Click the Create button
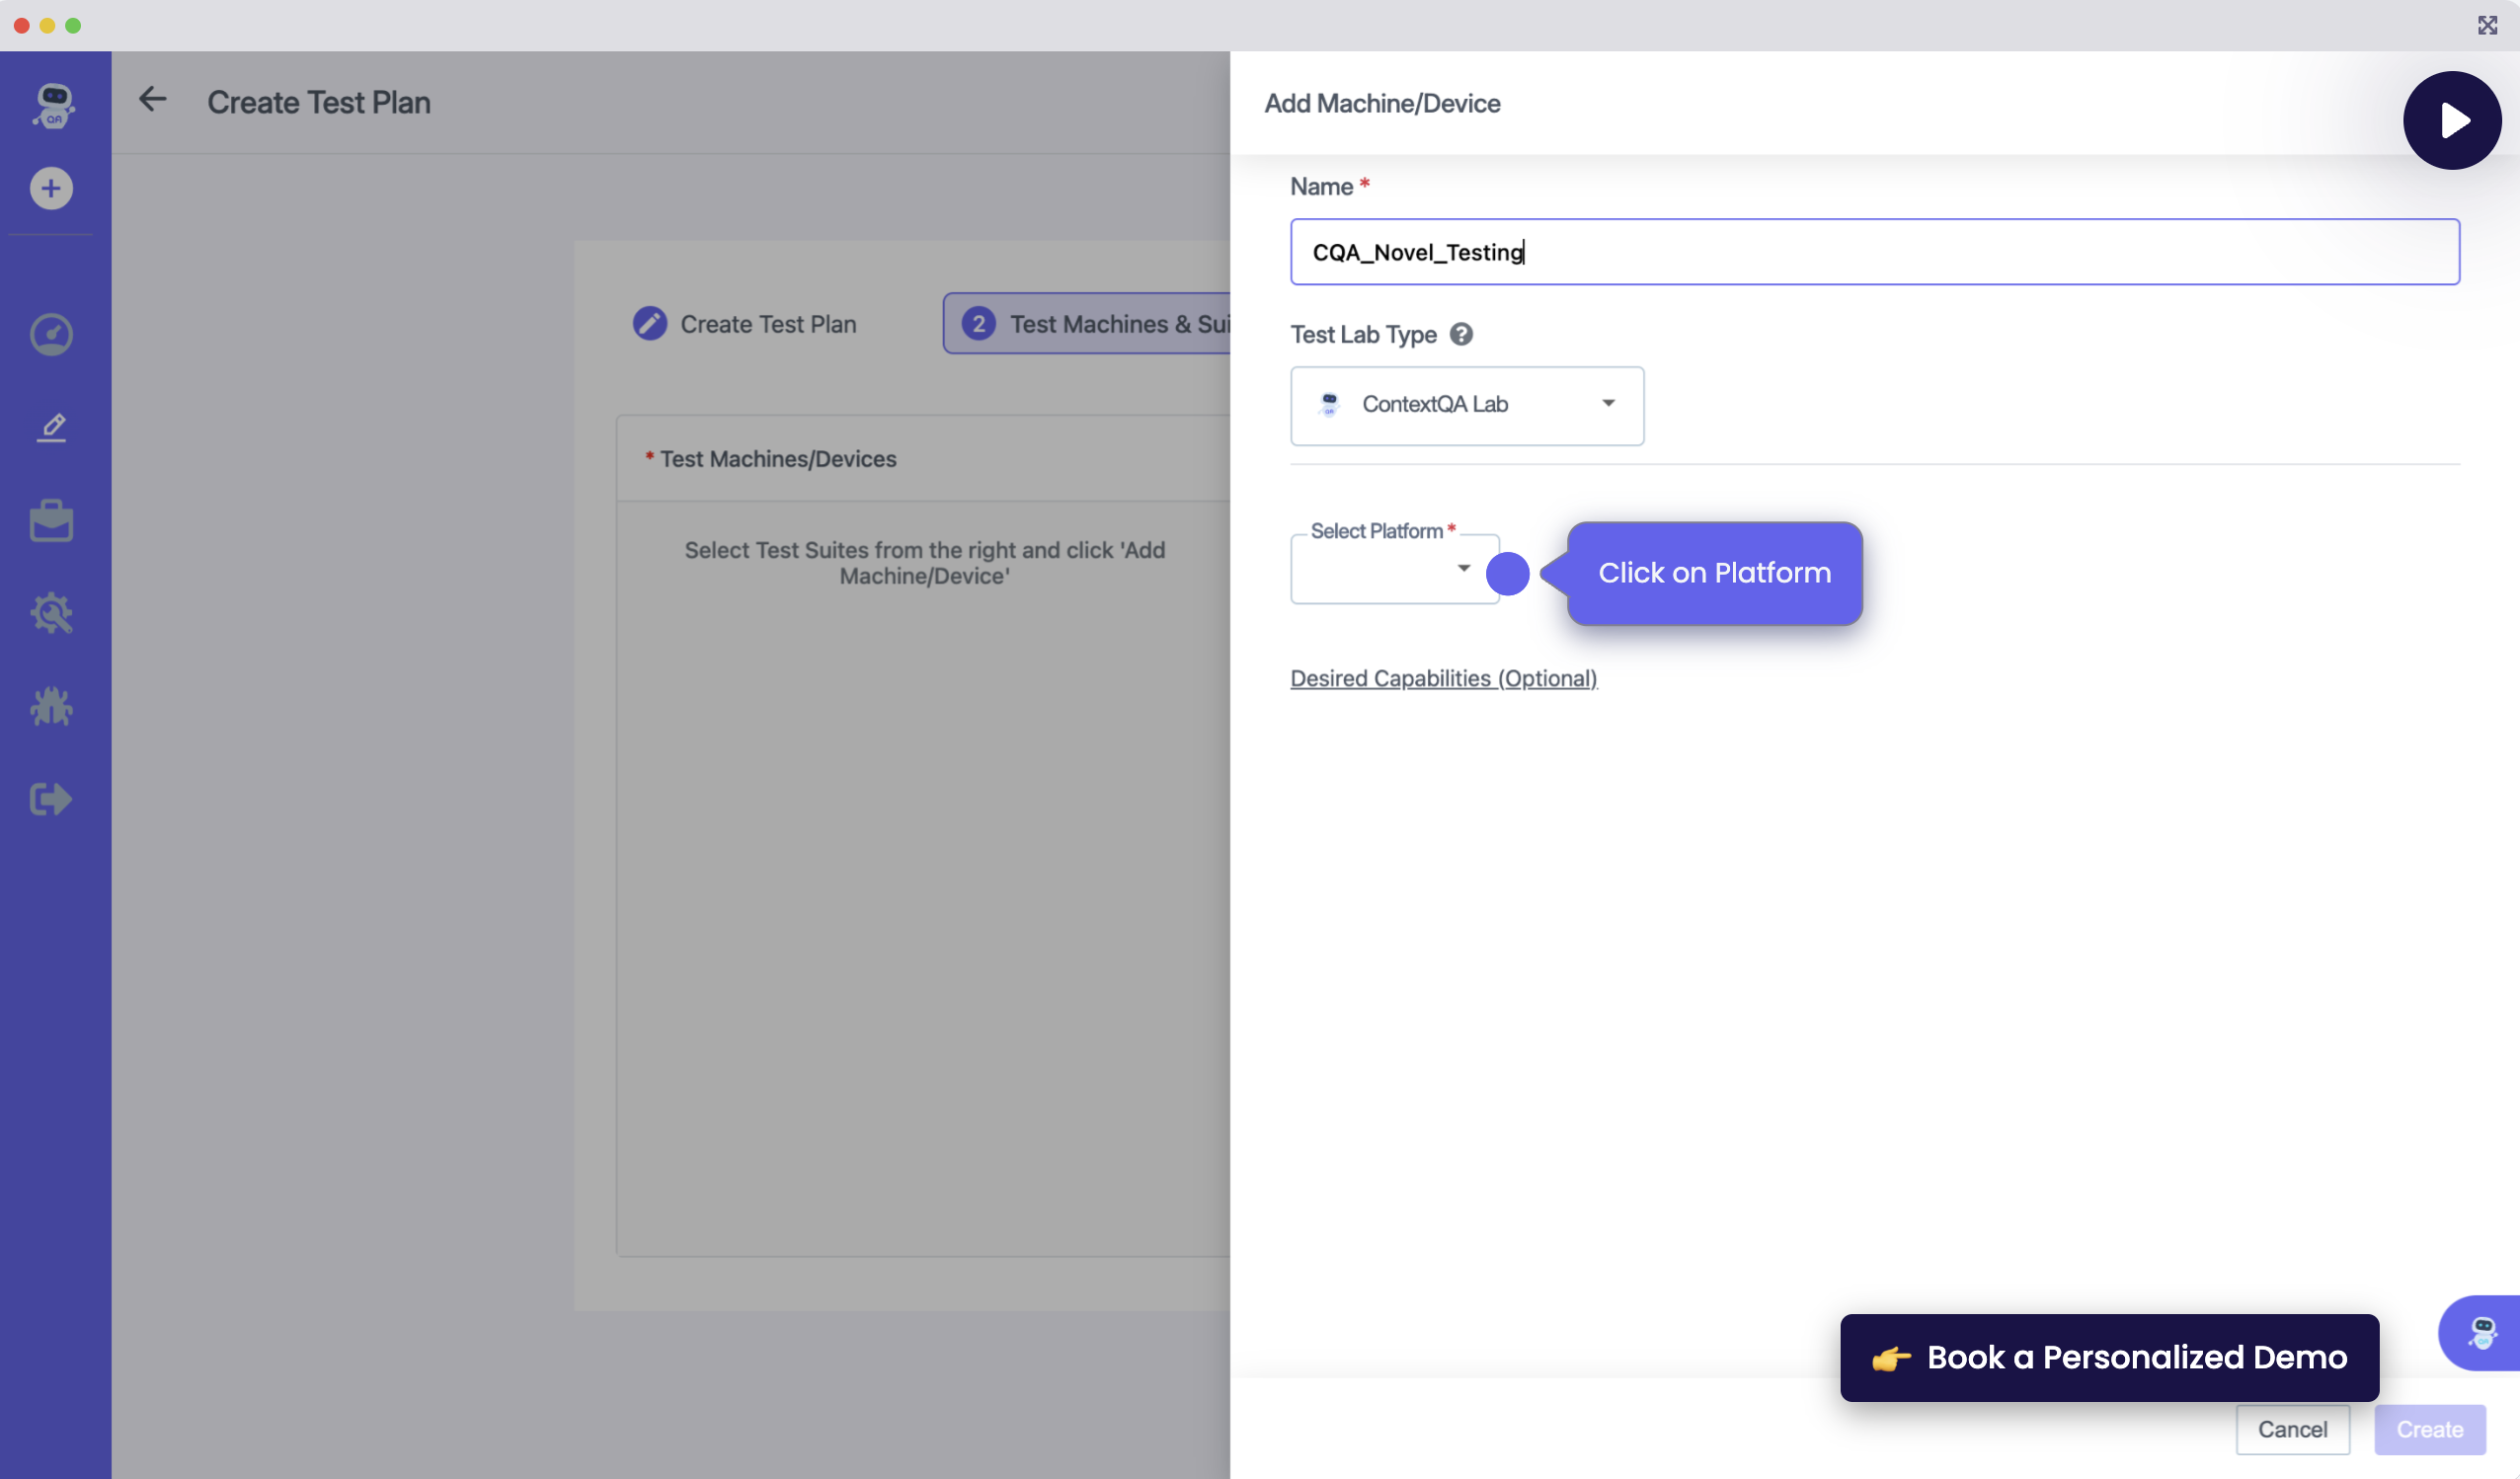The width and height of the screenshot is (2520, 1479). 2429,1429
